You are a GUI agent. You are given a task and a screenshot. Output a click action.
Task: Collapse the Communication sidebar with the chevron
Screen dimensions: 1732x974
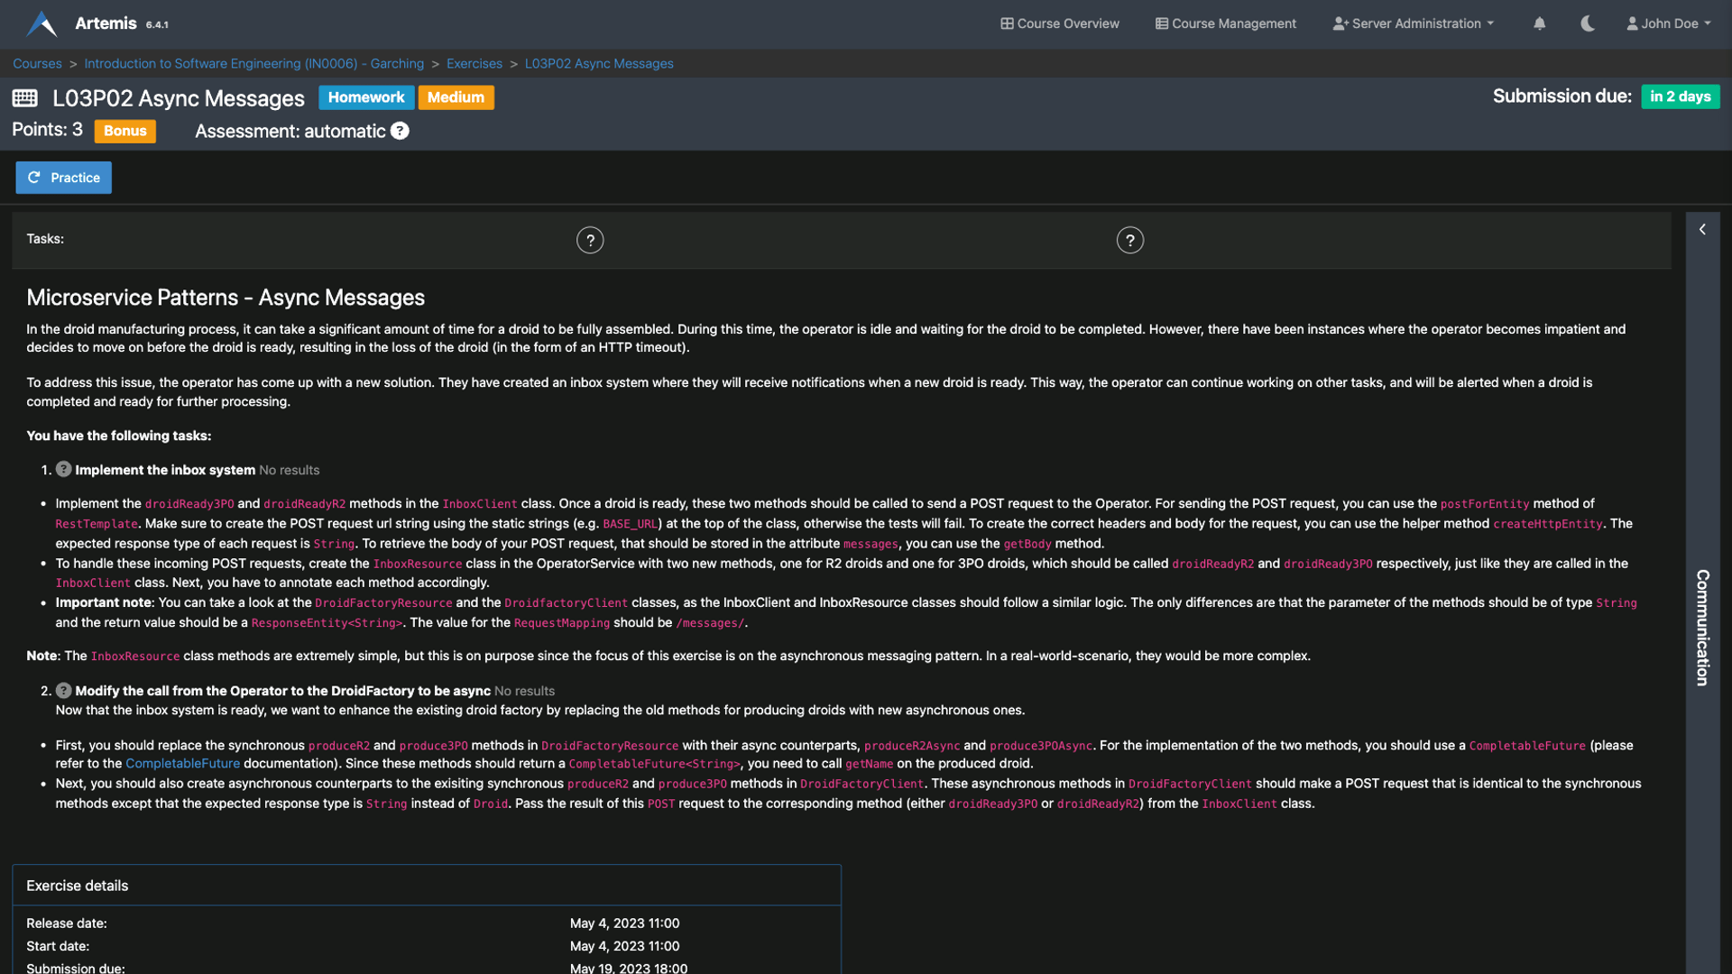point(1703,229)
